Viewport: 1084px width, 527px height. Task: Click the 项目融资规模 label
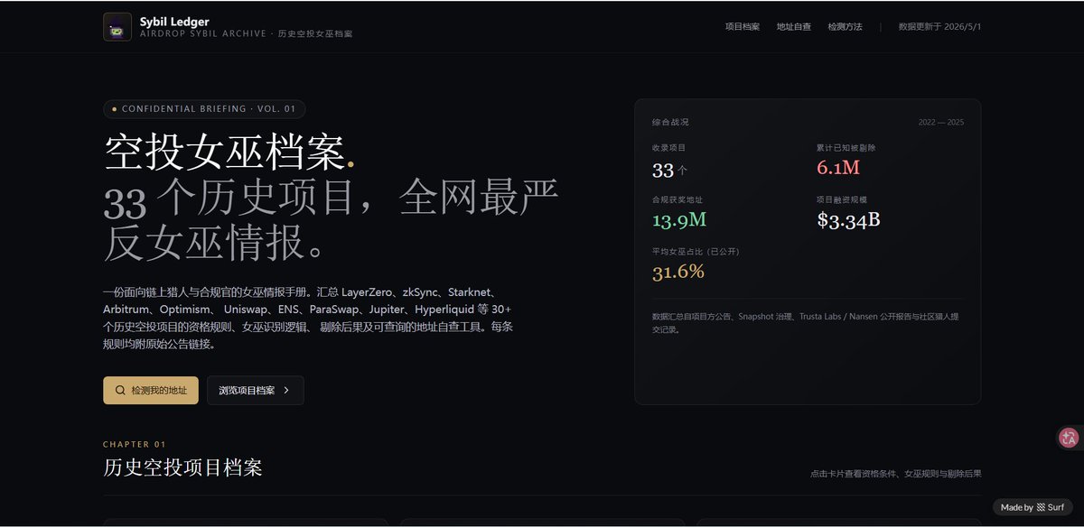[842, 199]
